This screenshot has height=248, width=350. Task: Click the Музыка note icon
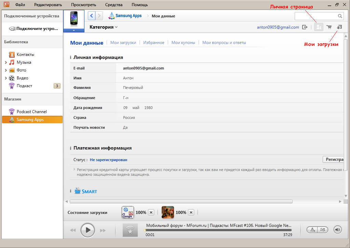pyautogui.click(x=12, y=62)
